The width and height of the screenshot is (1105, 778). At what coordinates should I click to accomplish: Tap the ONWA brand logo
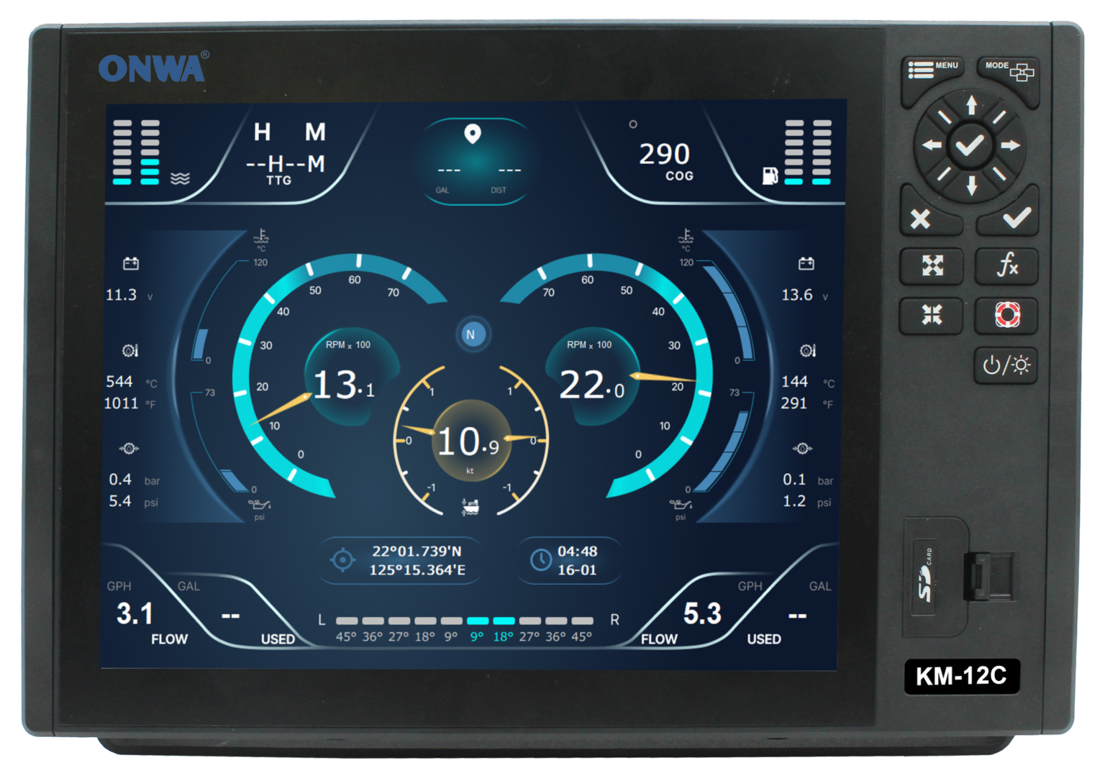tap(153, 67)
